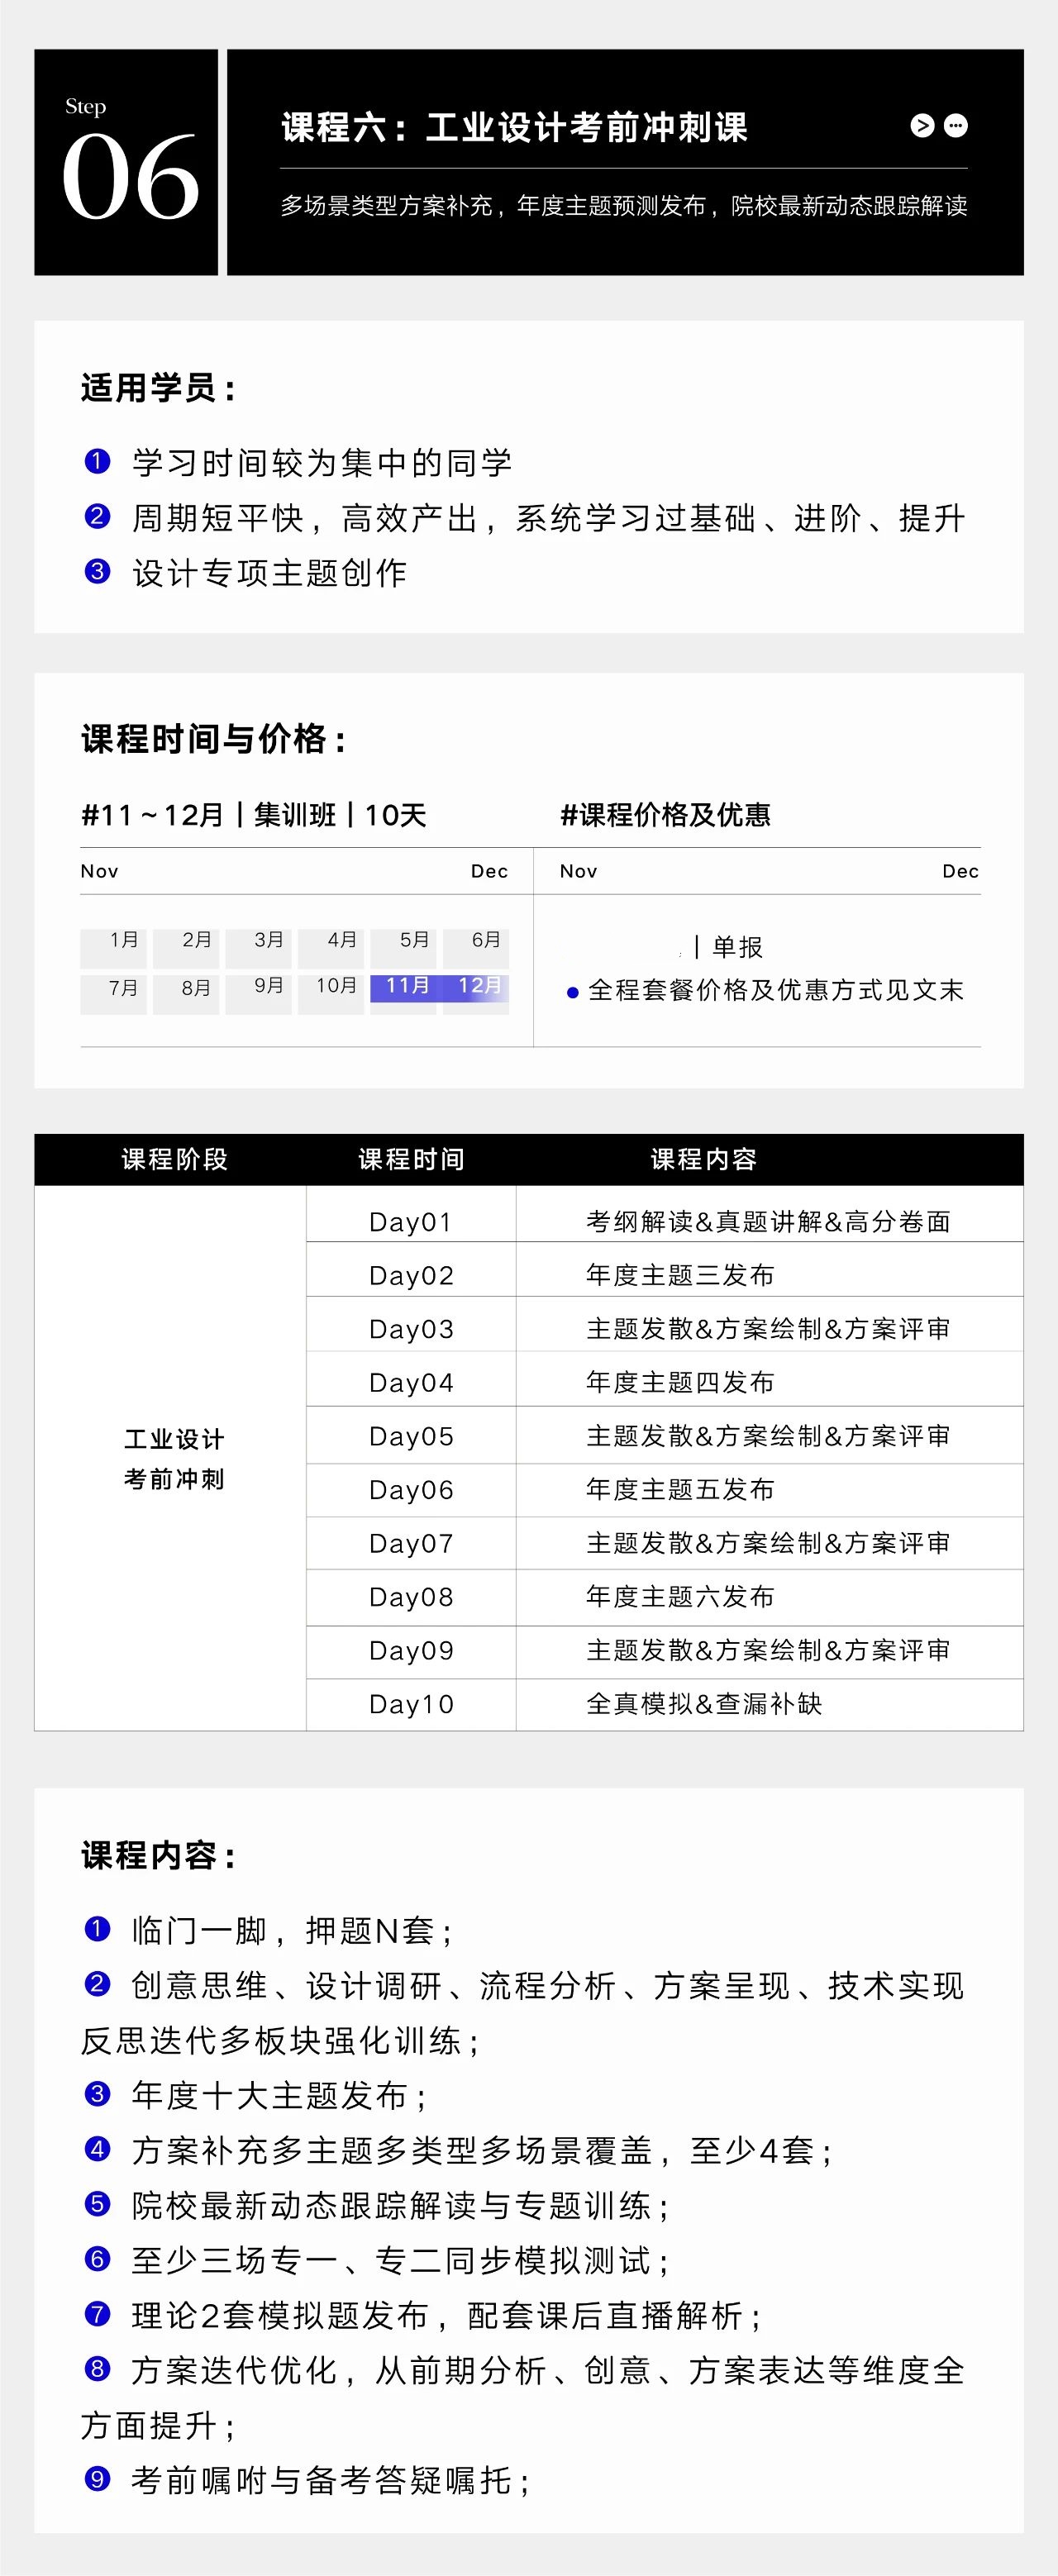Image resolution: width=1058 pixels, height=2576 pixels.
Task: Click the 4月 calendar cell
Action: tap(331, 947)
